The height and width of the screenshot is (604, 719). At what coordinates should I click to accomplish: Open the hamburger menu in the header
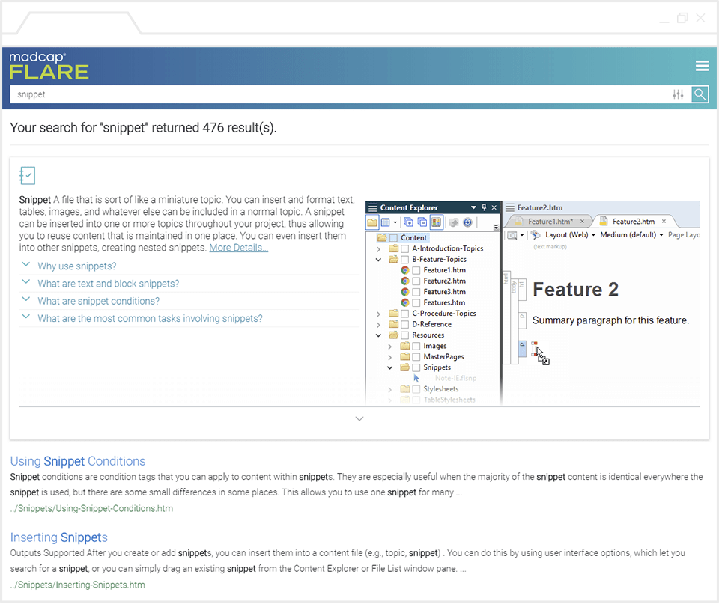pyautogui.click(x=702, y=66)
